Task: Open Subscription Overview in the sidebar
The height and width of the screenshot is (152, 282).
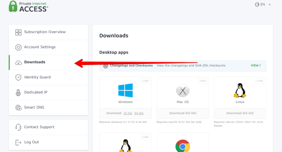Action: point(44,32)
